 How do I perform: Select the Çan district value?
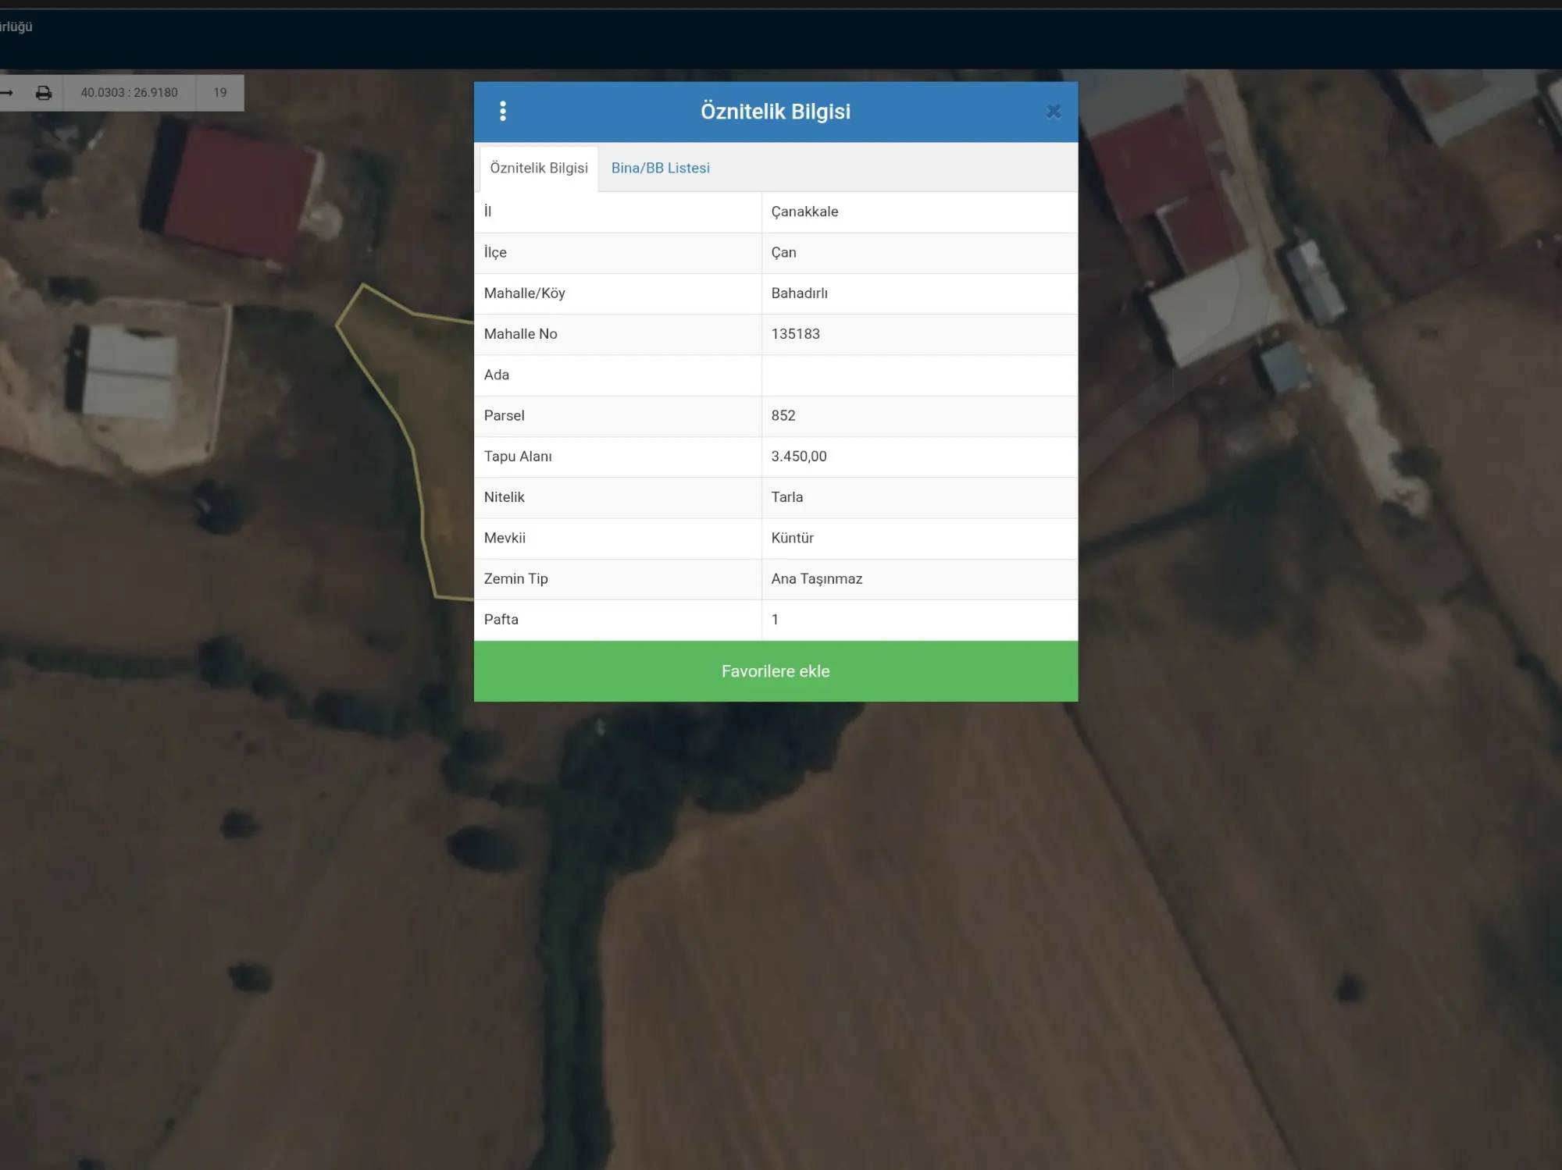coord(783,252)
